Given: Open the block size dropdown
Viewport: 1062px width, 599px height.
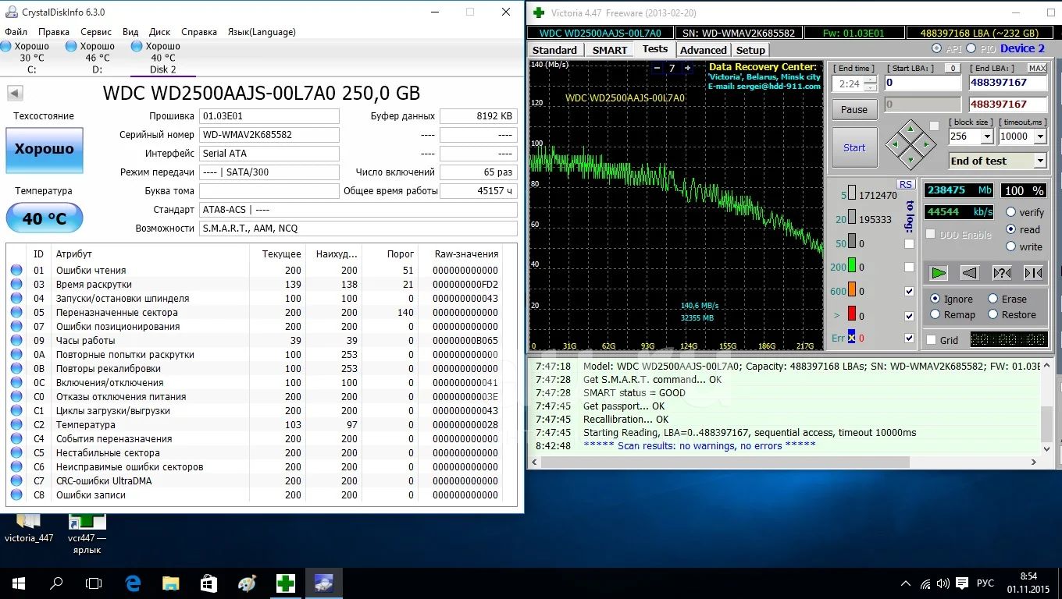Looking at the screenshot, I should coord(987,136).
